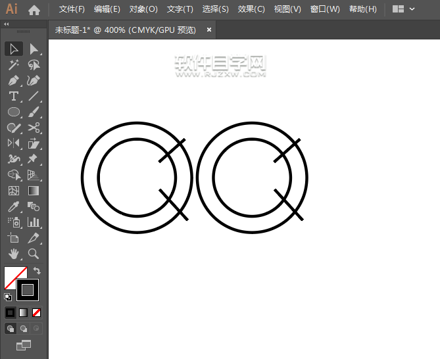Viewport: 440px width, 359px height.
Task: Select the Lasso tool
Action: [34, 65]
